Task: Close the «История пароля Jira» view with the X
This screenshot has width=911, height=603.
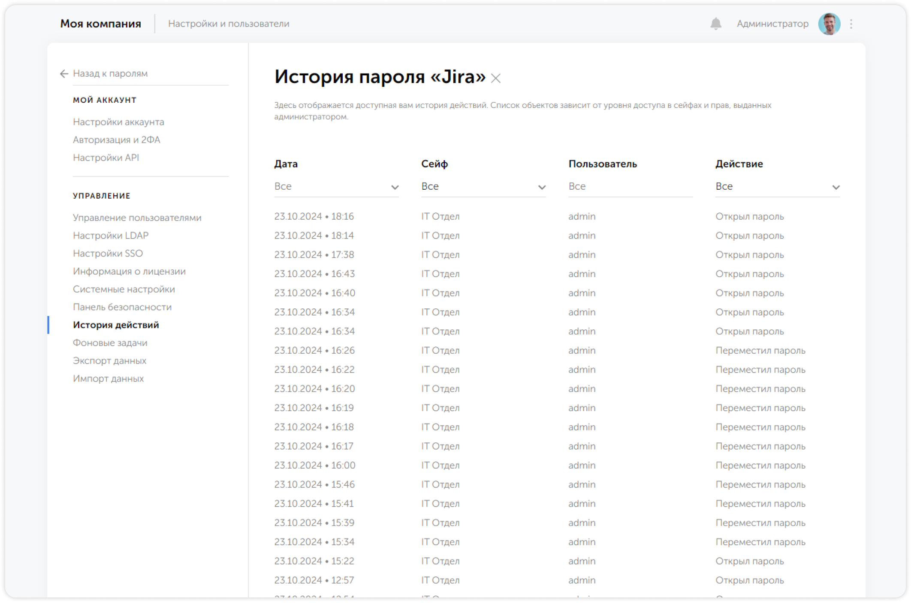Action: (496, 78)
